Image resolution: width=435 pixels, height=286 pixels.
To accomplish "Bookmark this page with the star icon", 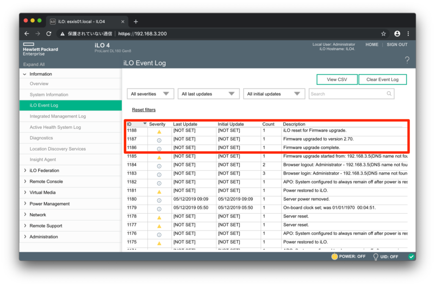I will tap(383, 34).
